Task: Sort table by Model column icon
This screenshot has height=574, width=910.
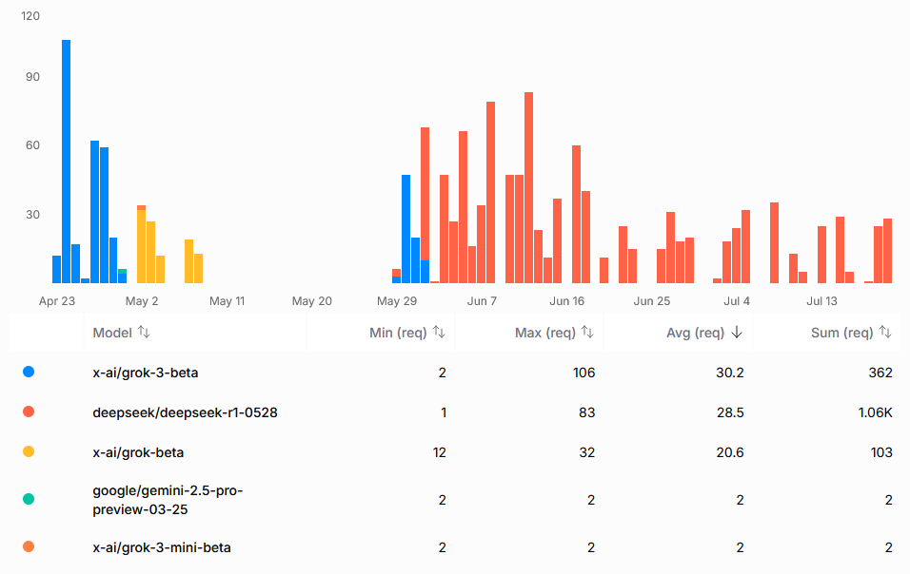Action: click(x=144, y=333)
